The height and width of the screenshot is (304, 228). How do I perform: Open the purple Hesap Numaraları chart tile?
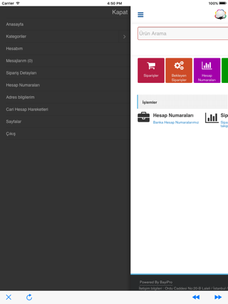coord(207,70)
